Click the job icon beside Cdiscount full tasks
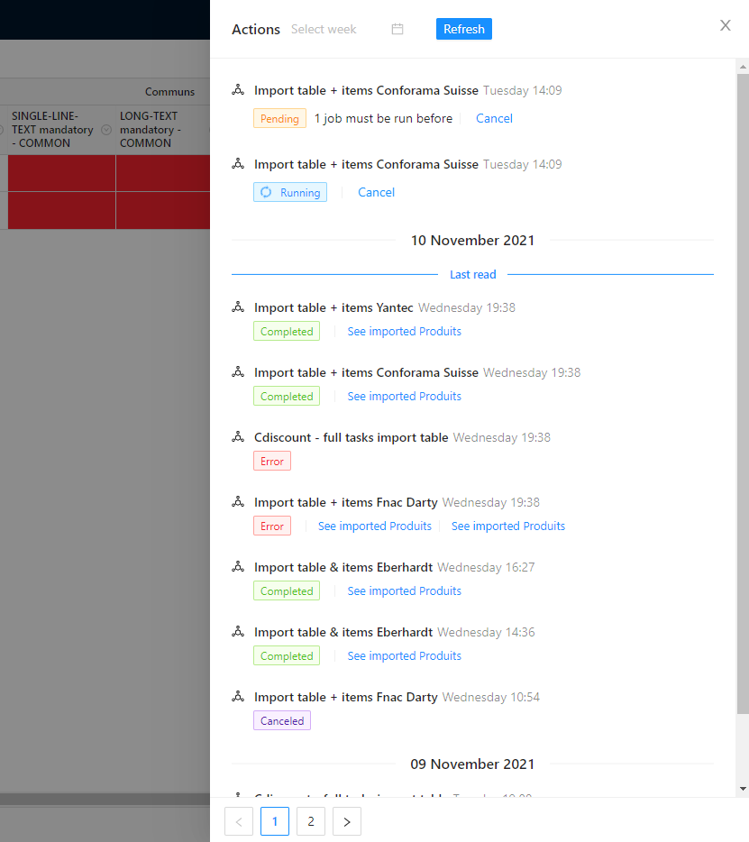749x842 pixels. click(238, 437)
